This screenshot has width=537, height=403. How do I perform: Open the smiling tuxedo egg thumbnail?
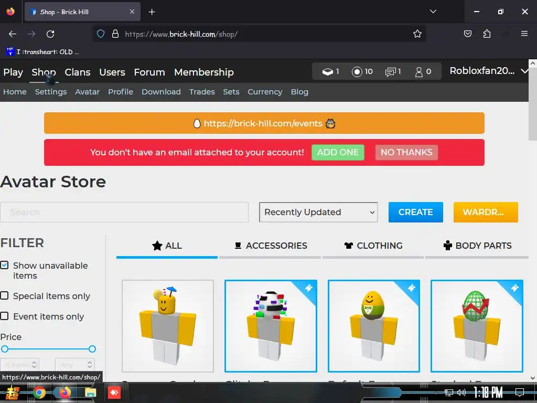373,326
